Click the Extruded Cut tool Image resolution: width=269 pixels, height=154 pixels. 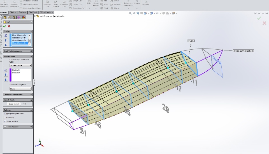(x=47, y=4)
